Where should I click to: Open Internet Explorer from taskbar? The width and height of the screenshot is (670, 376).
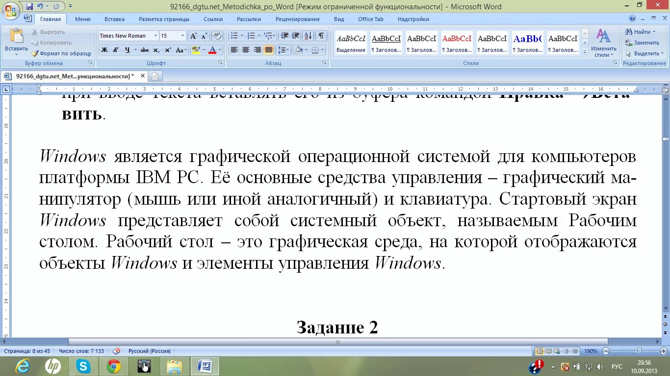pos(23,366)
